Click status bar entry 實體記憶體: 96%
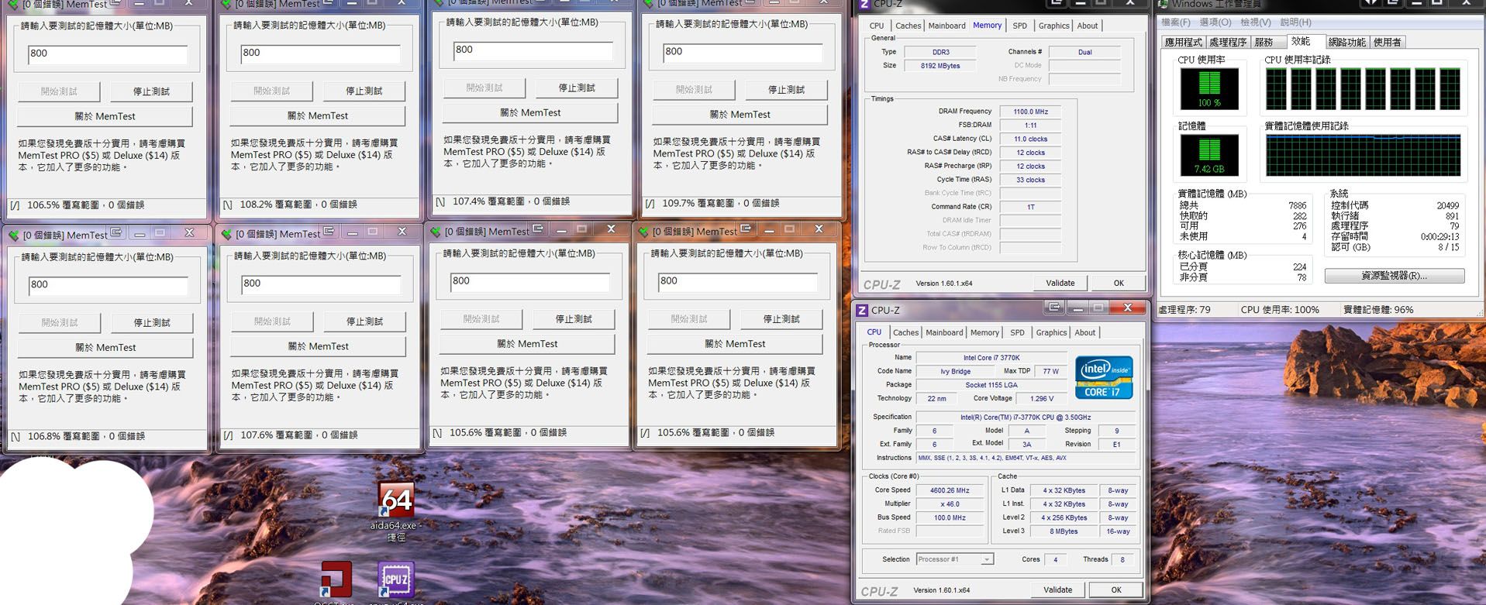1486x605 pixels. (x=1378, y=310)
